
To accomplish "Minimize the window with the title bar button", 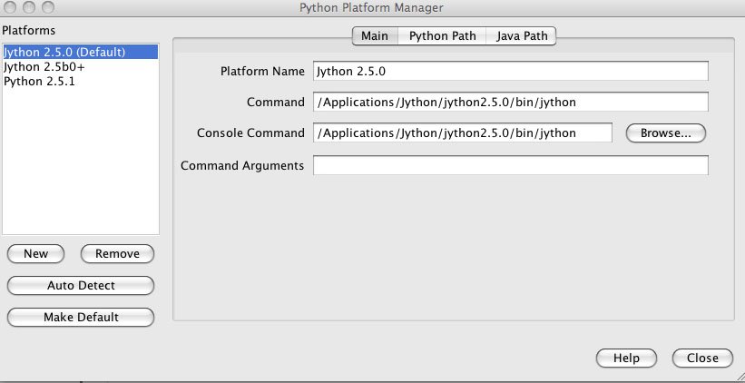I will [28, 8].
